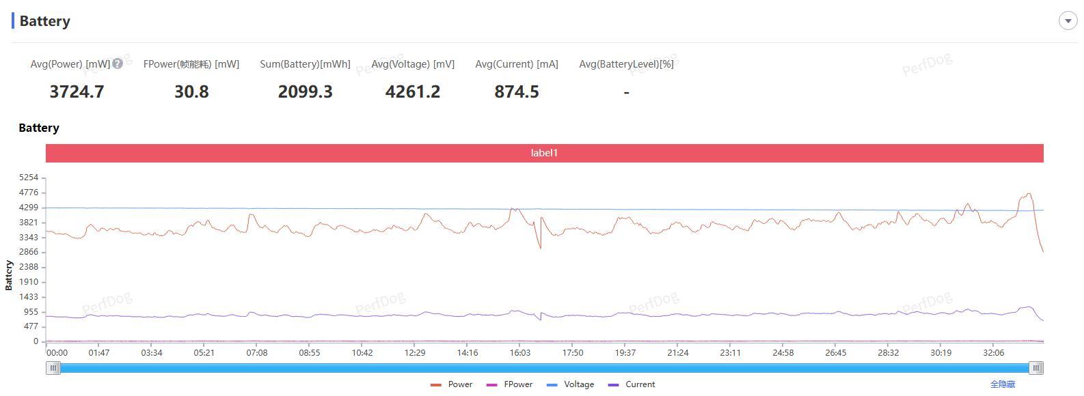Collapse the Battery section with the arrow icon
This screenshot has width=1084, height=396.
click(x=1068, y=20)
